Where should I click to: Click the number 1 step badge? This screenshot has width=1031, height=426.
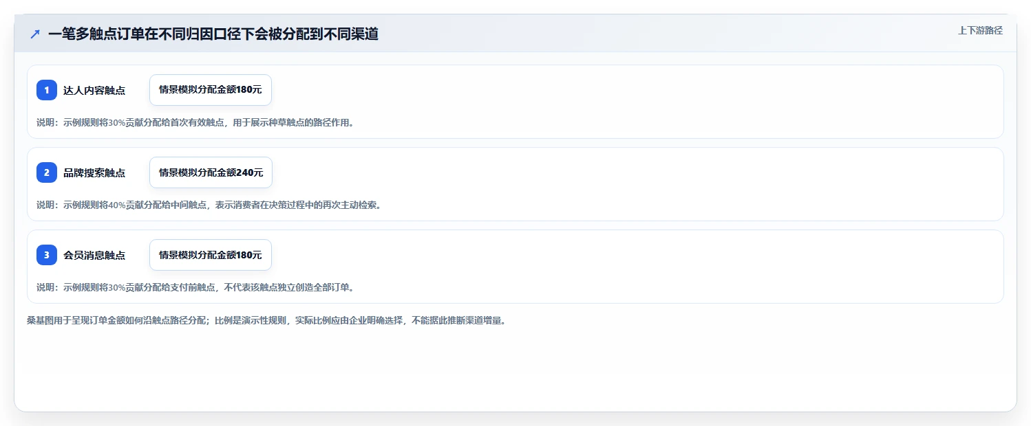[47, 90]
